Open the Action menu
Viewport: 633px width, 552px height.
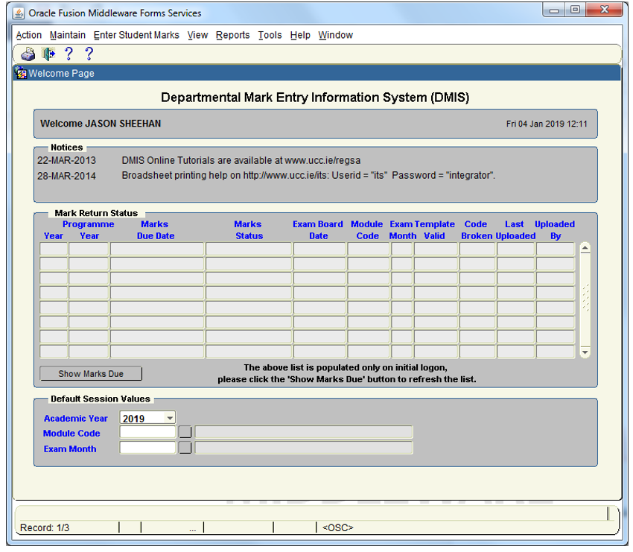pyautogui.click(x=29, y=35)
